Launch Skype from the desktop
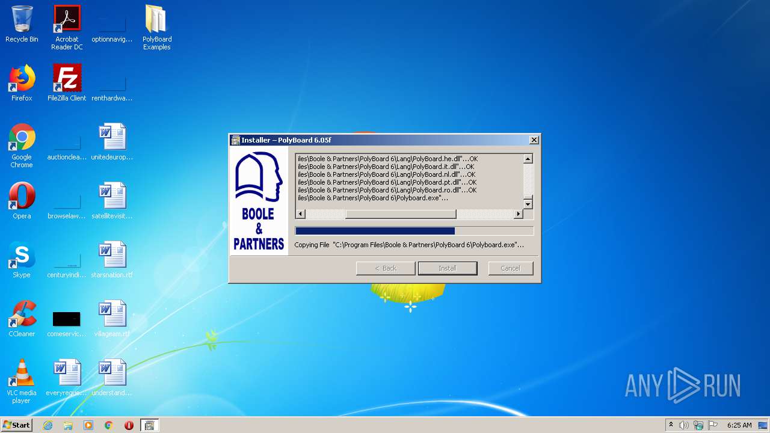 coord(22,260)
